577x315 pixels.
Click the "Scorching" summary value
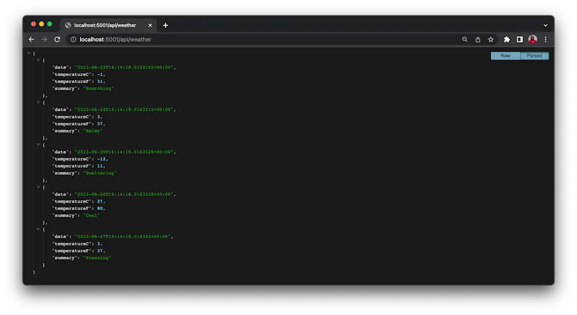coord(98,88)
